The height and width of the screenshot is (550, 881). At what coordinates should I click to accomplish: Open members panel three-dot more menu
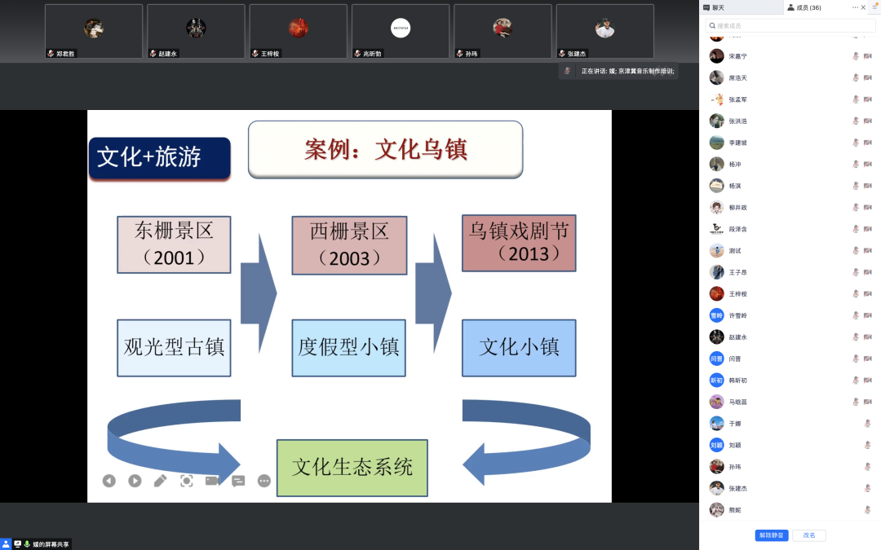pyautogui.click(x=855, y=7)
